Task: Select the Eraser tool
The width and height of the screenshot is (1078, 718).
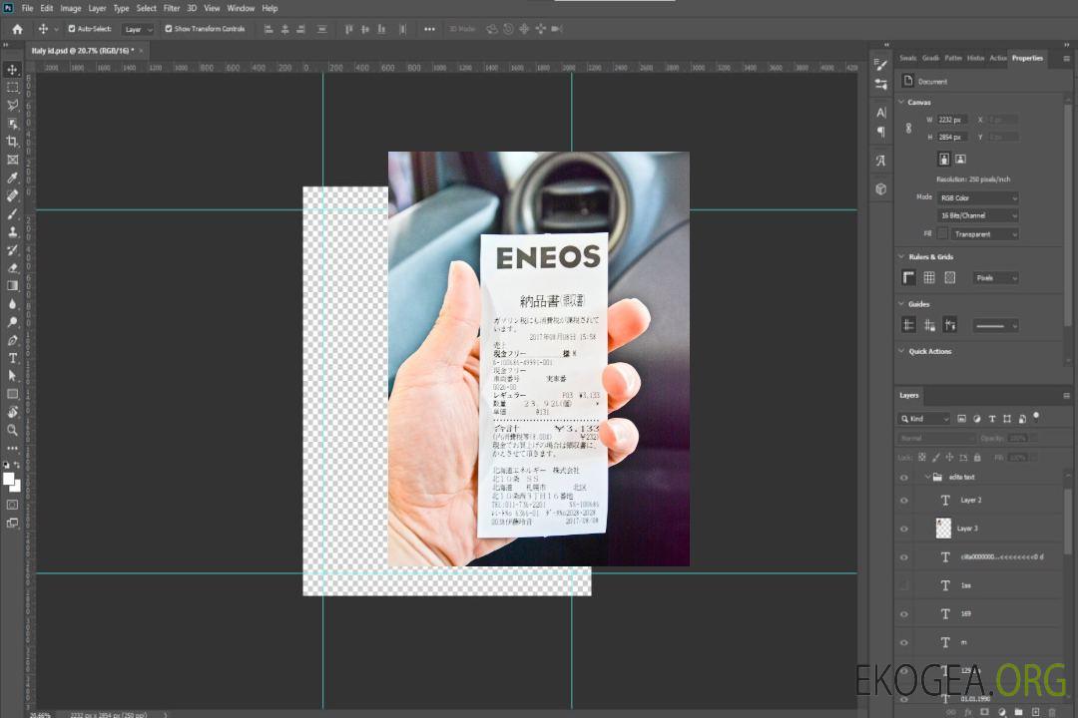Action: 12,268
